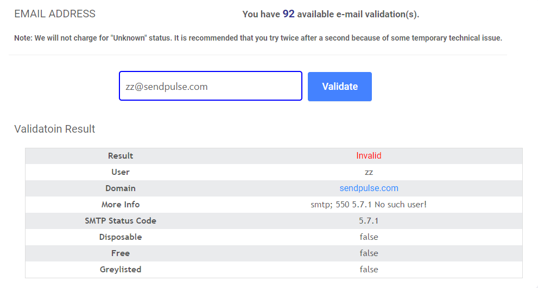Select the More Info row label
Screen dimensions: 538x288
point(121,205)
